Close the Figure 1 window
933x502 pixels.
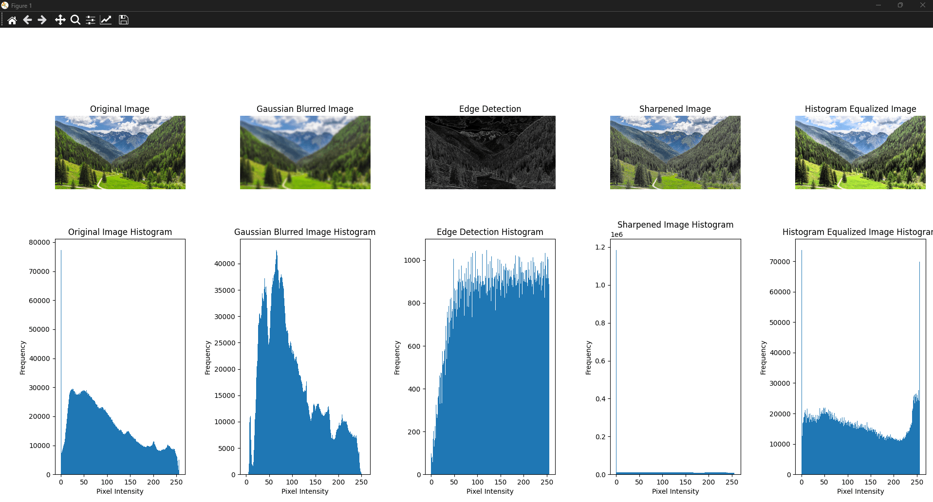click(x=922, y=5)
